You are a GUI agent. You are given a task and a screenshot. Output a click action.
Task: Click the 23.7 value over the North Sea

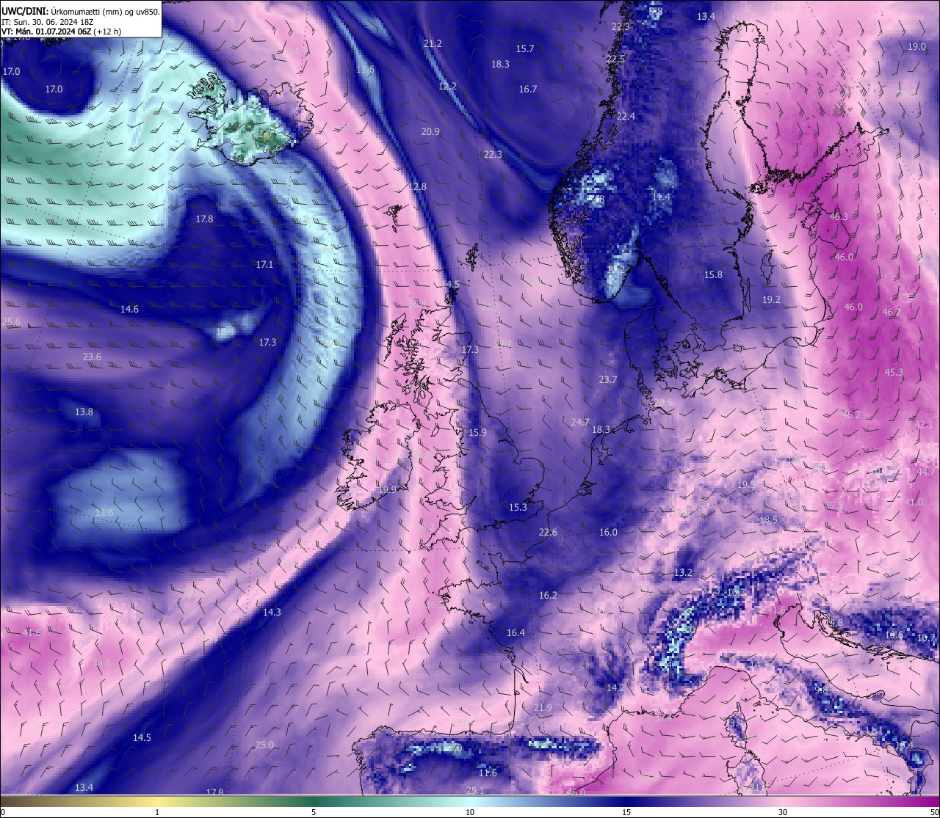[x=607, y=379]
